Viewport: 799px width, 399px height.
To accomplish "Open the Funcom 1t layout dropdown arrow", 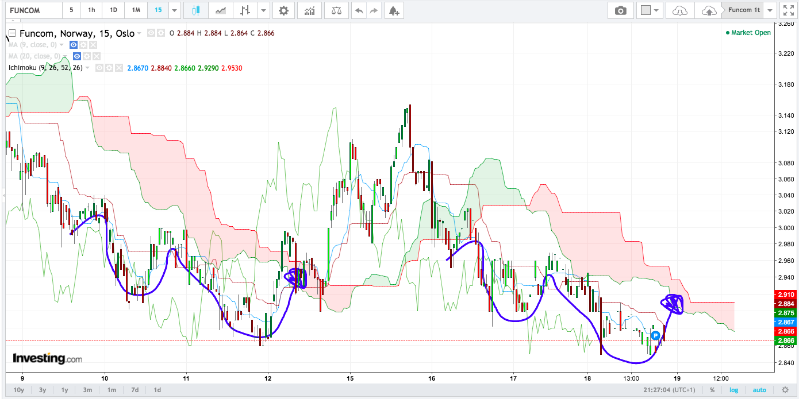I will pyautogui.click(x=771, y=10).
